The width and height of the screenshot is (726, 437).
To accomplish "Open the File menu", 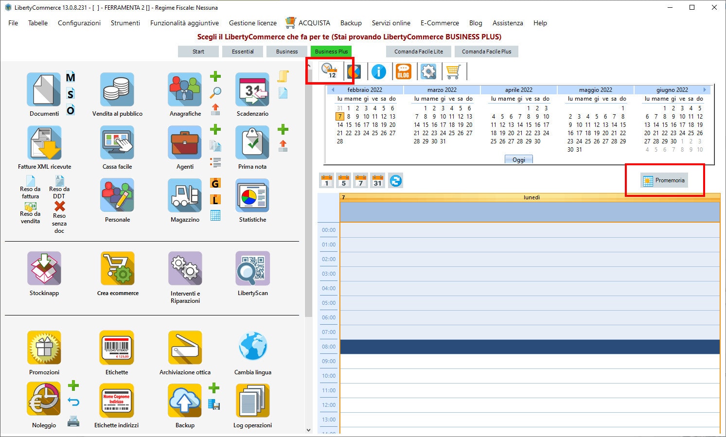I will click(13, 23).
